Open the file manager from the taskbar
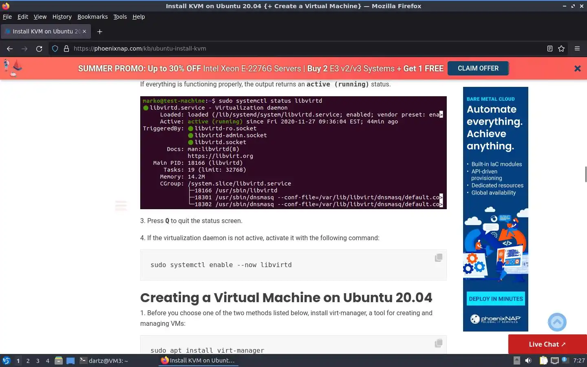The width and height of the screenshot is (587, 367). tap(59, 360)
